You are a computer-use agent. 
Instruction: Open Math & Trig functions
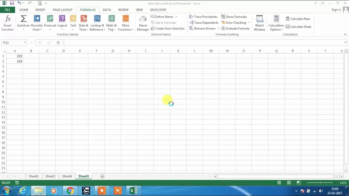(x=112, y=23)
